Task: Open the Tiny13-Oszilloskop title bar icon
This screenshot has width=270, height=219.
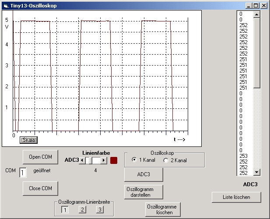Action: point(5,6)
